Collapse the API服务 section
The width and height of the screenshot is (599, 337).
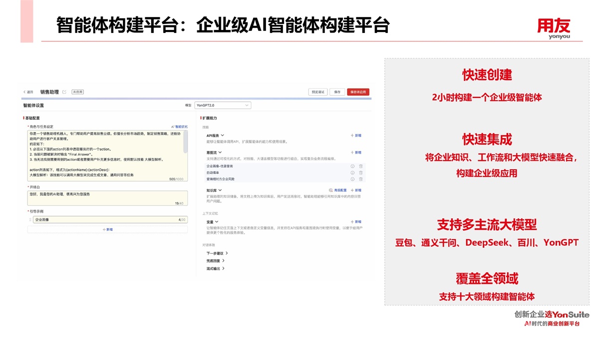pos(222,135)
